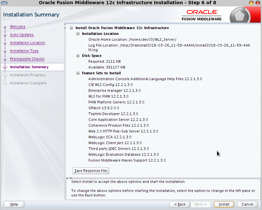Click the Installation Location tree heading

click(100, 34)
